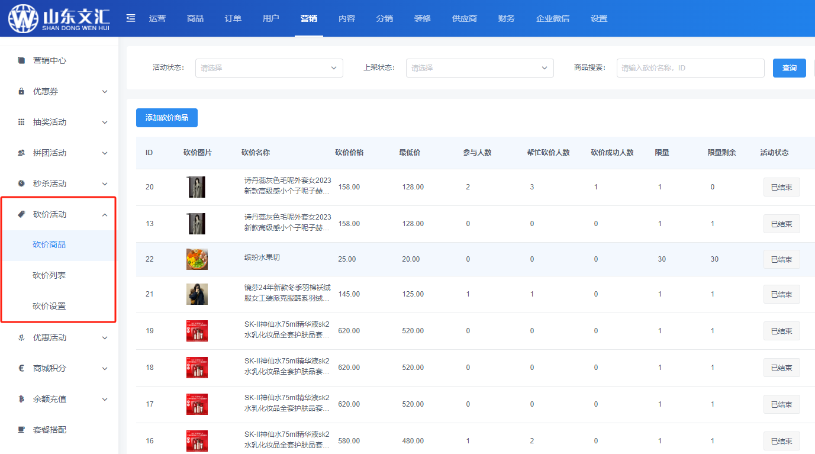Click the 查询 search button
Viewport: 815px width, 454px height.
[790, 68]
